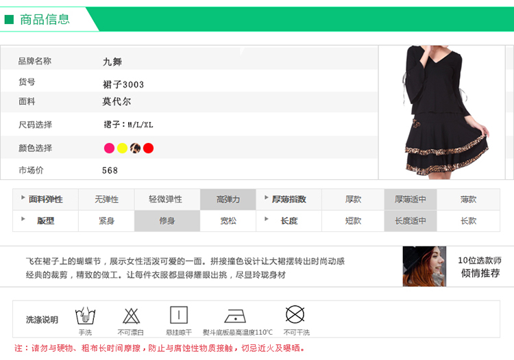Select the yellow color swatch
514x360 pixels.
[122, 148]
